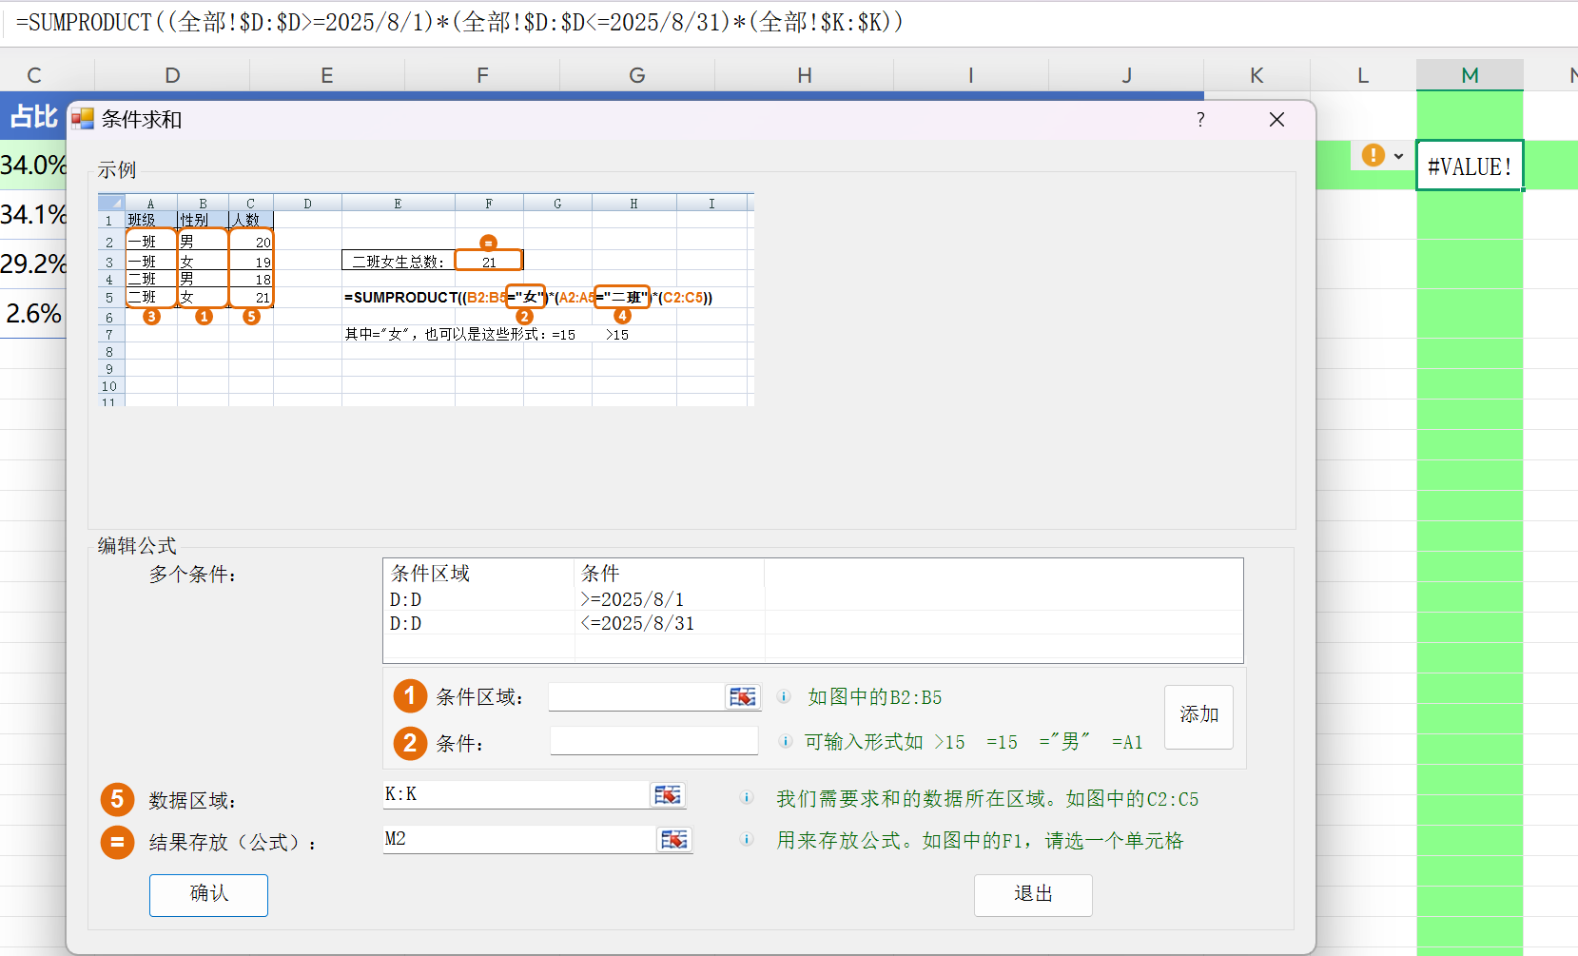1578x956 pixels.
Task: Click the 添加 button
Action: pyautogui.click(x=1198, y=716)
